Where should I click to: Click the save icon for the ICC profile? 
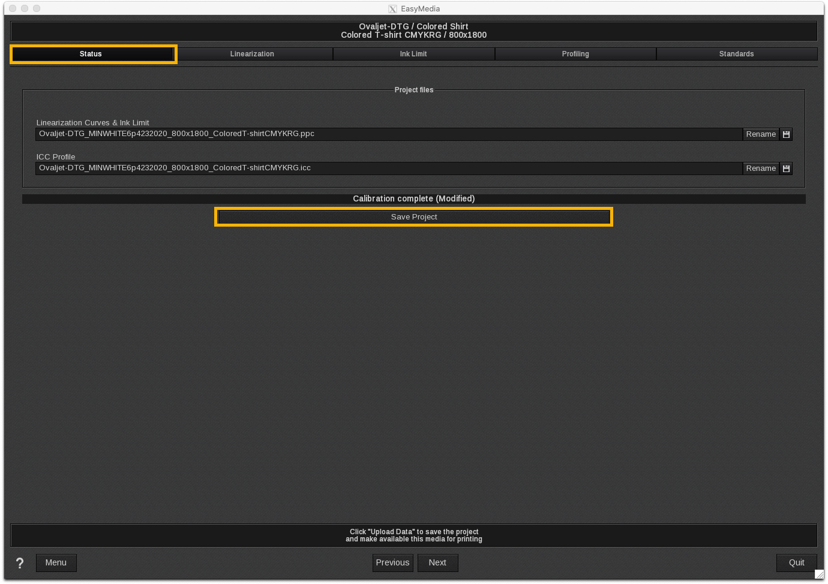click(x=786, y=168)
